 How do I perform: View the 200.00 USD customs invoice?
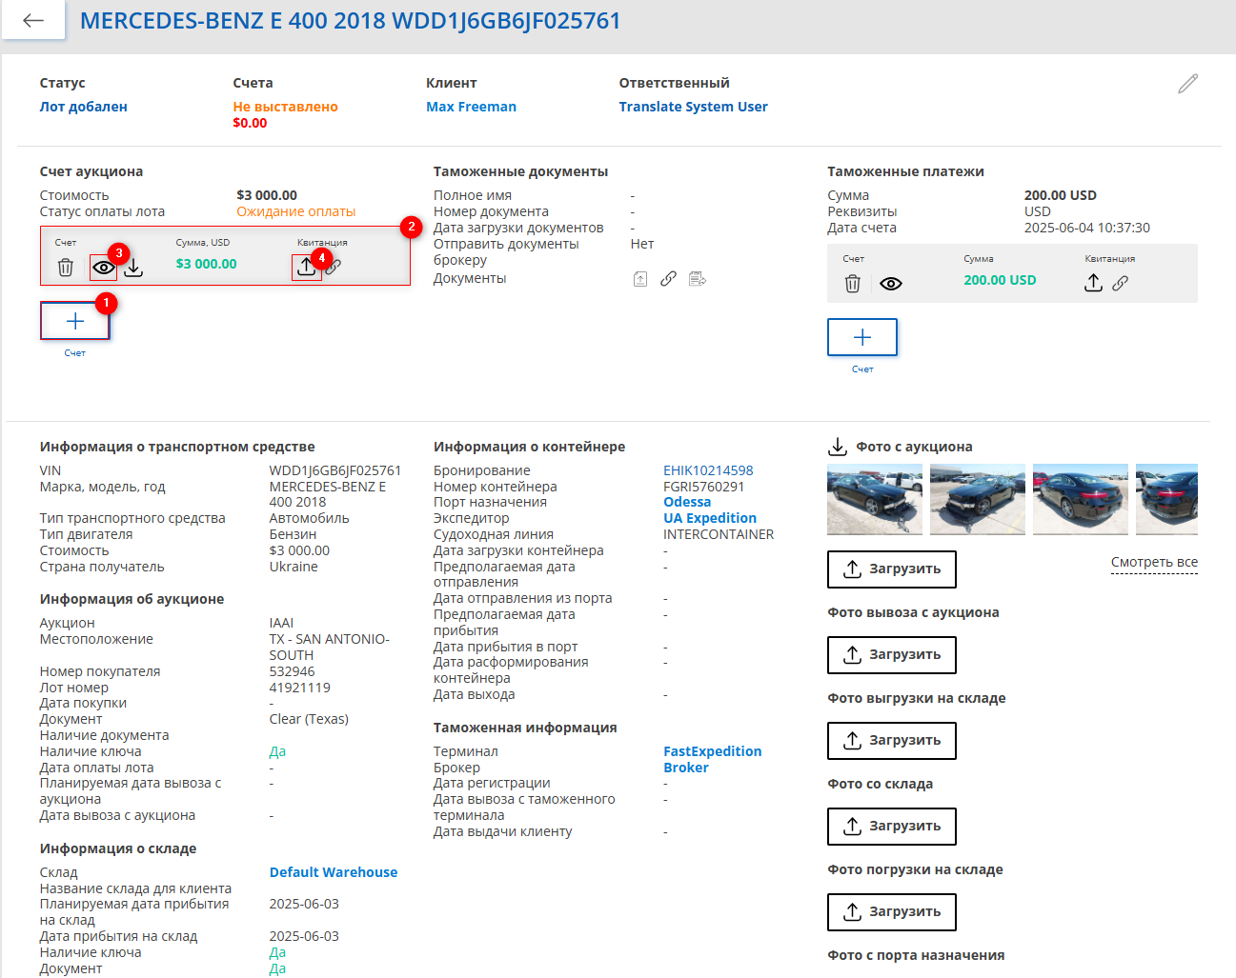[x=891, y=284]
